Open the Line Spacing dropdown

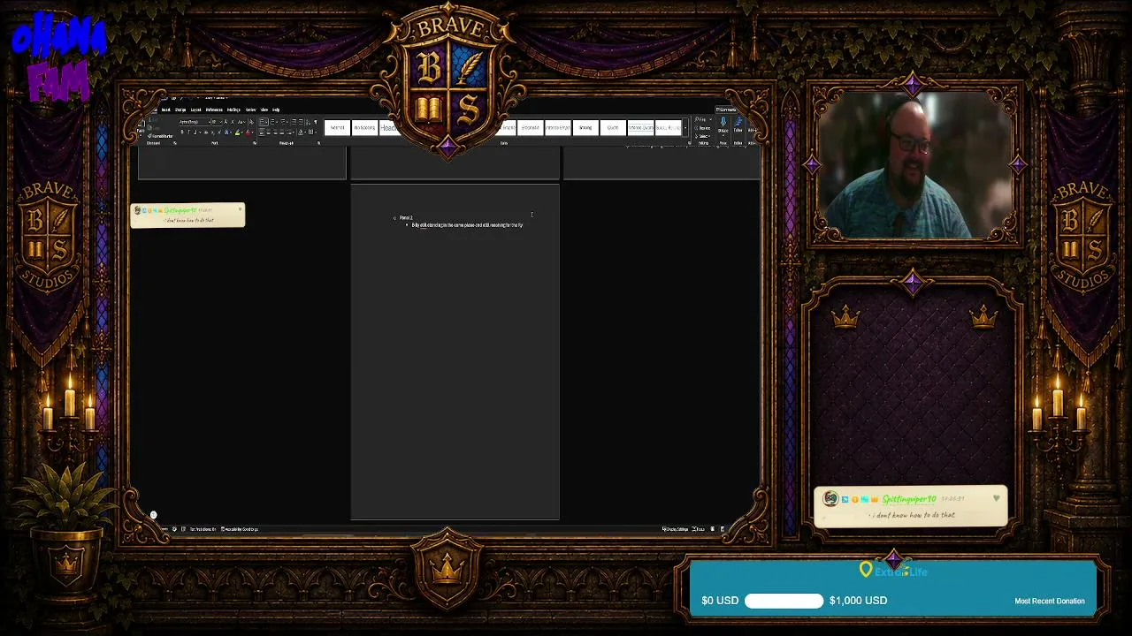[293, 132]
